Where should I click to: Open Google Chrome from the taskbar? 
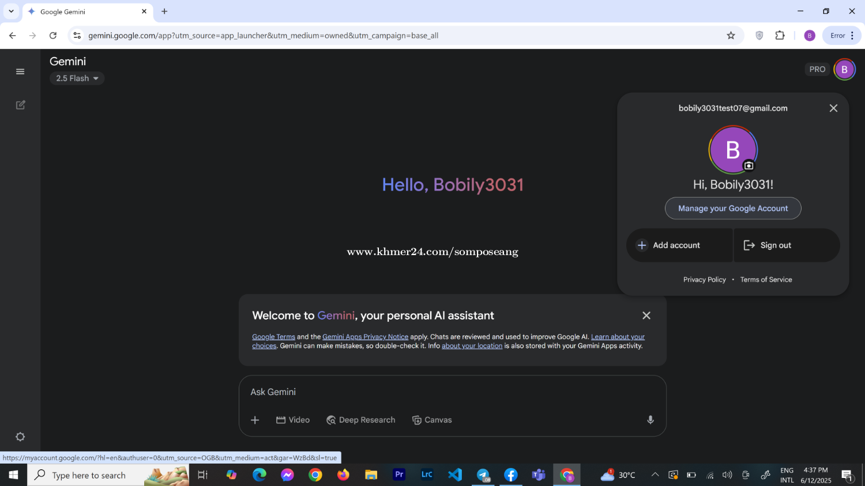[315, 475]
